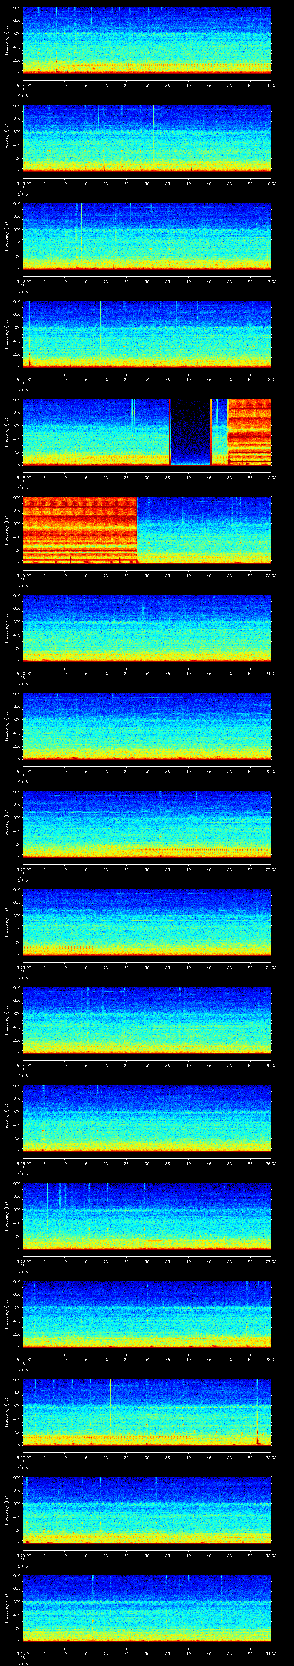Click the 5:17:00 time axis label
294x1666 pixels.
23,380
